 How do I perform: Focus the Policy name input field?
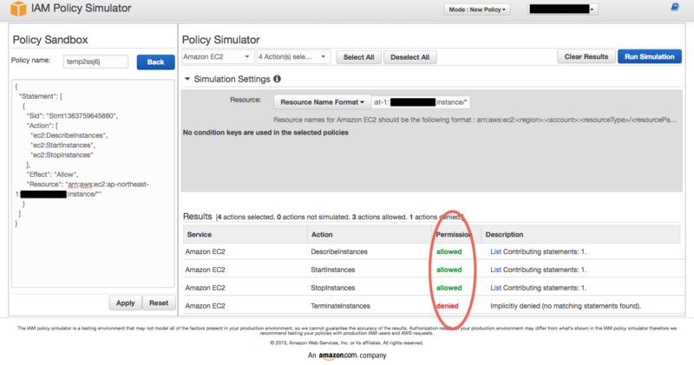pyautogui.click(x=95, y=62)
